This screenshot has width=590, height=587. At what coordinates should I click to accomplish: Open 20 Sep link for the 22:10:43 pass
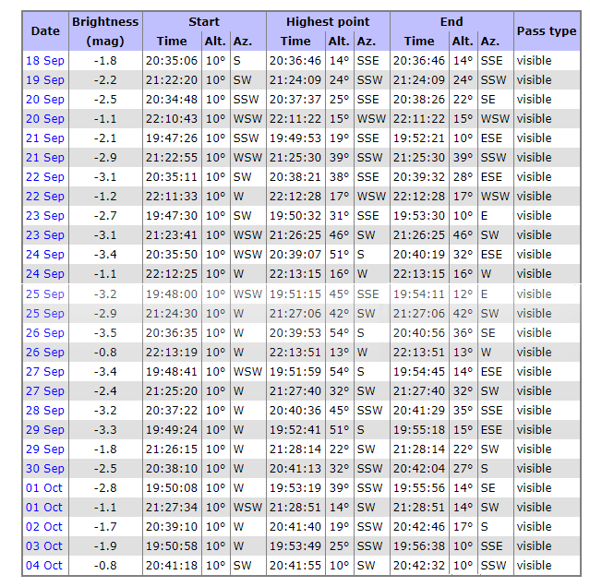44,119
